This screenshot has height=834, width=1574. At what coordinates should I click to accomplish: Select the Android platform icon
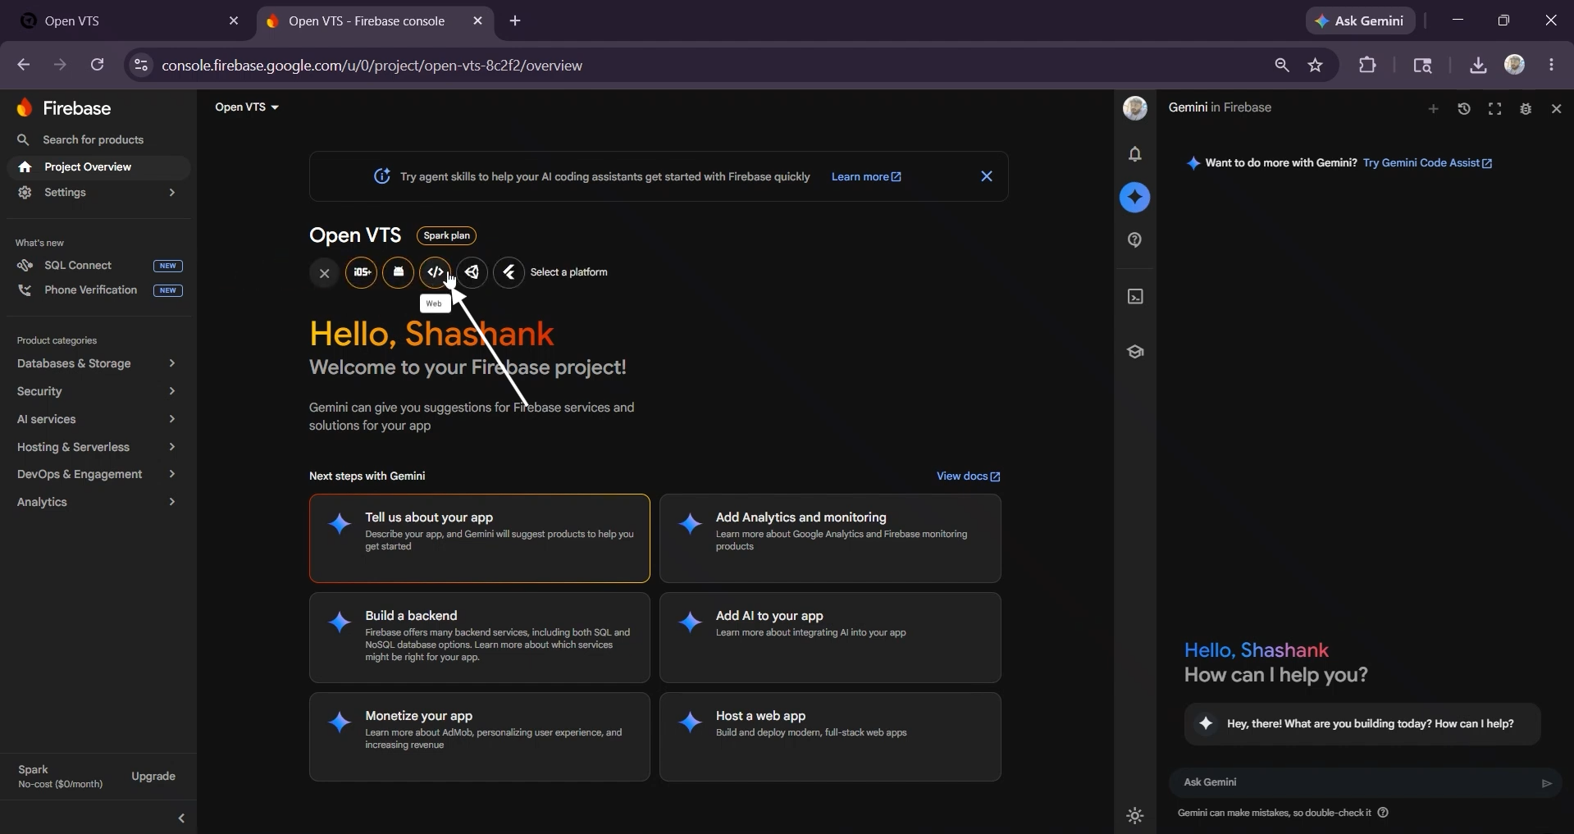399,272
